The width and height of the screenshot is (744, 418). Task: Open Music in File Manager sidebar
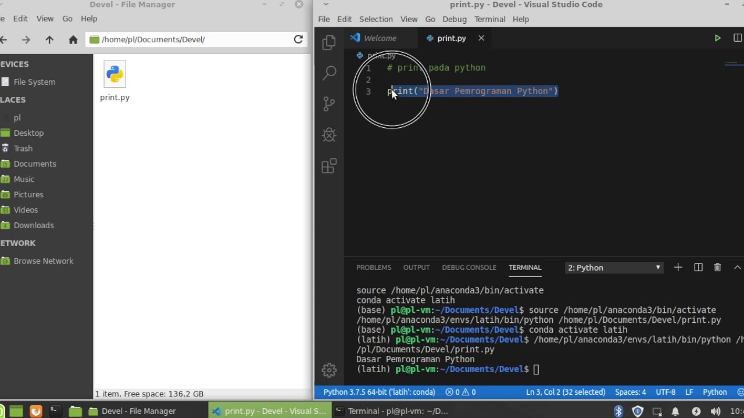(24, 179)
